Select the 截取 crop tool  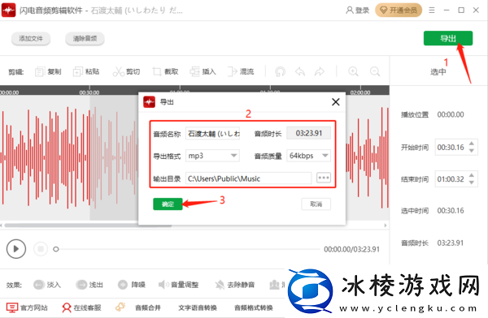[x=165, y=71]
